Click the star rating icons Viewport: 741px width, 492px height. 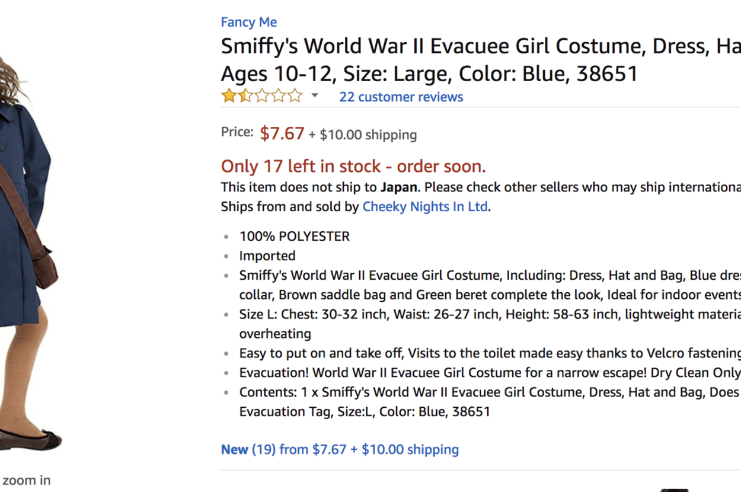(261, 96)
